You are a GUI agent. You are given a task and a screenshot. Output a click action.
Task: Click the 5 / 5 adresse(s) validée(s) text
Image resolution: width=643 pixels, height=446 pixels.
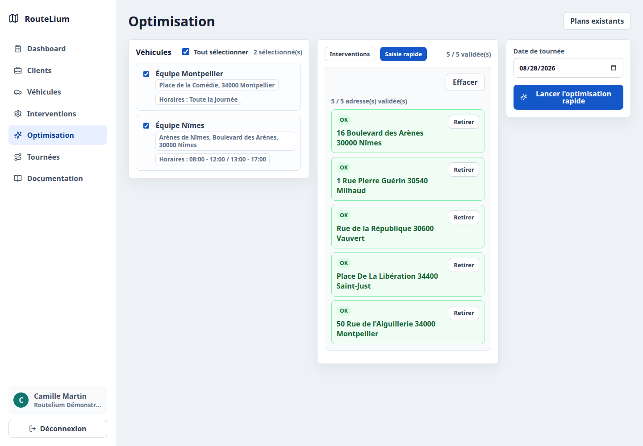pyautogui.click(x=369, y=101)
